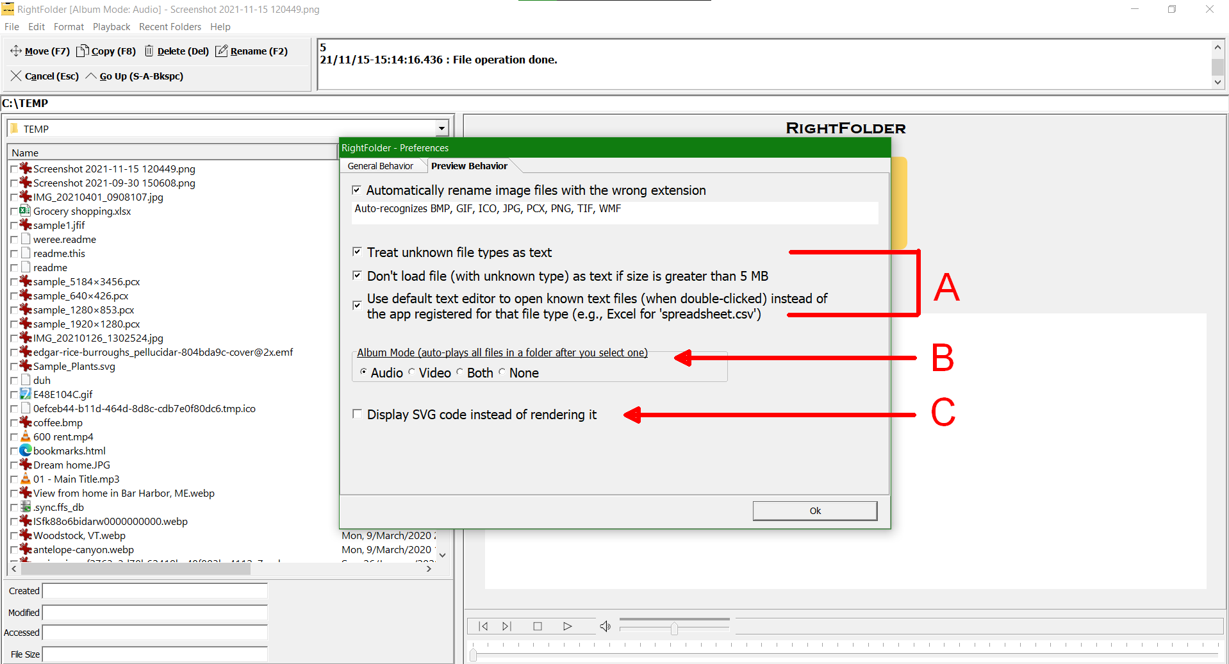Click the red icon of Sample_Plants.svg
Viewport: 1229px width, 664px height.
[x=26, y=366]
